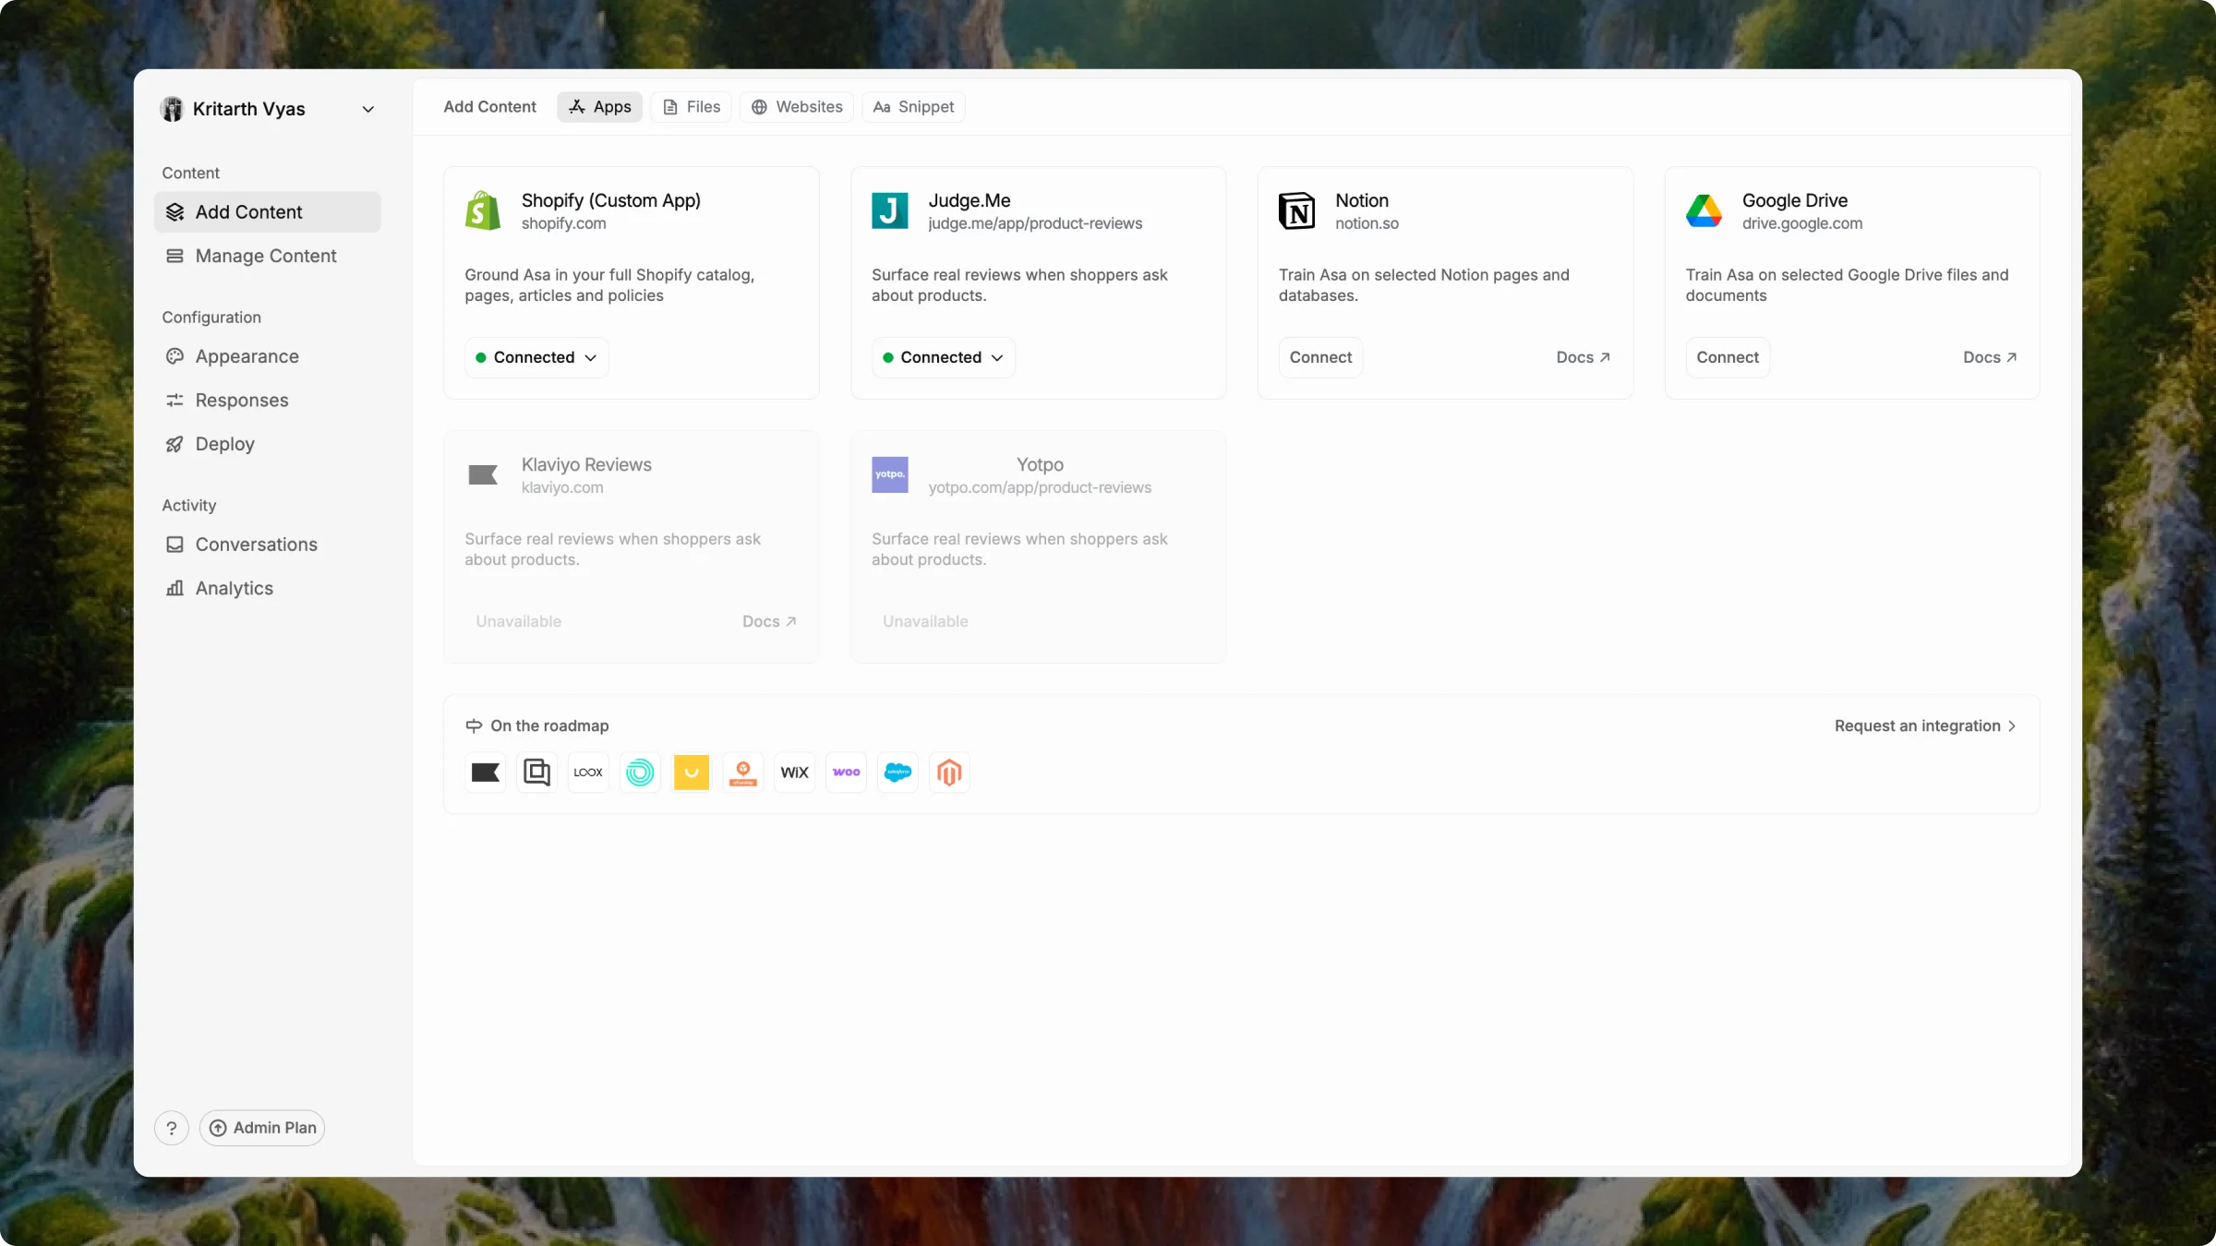Screen dimensions: 2216x1246
Task: Click the Unavailable label on Klaviyo Reviews card
Action: [519, 621]
